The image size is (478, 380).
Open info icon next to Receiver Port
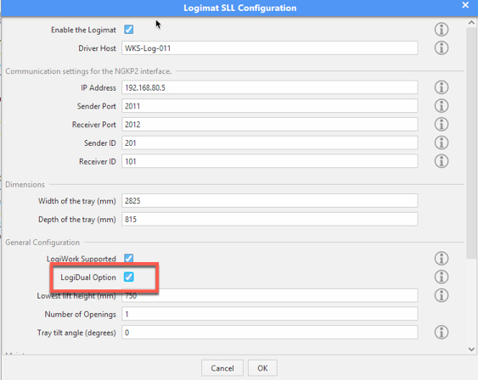click(x=441, y=124)
